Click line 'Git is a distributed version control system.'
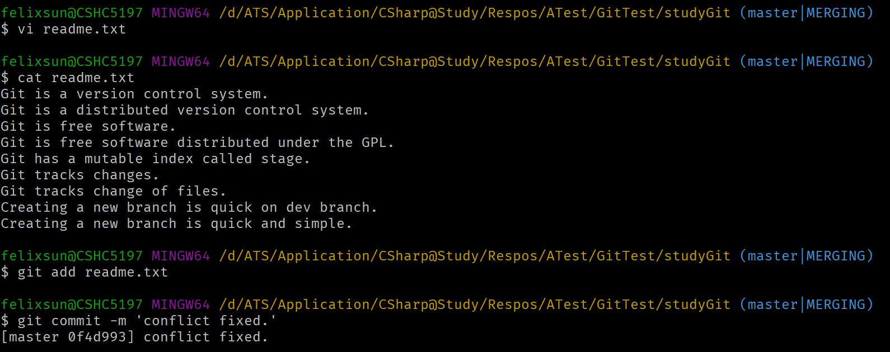The height and width of the screenshot is (352, 890). (x=185, y=110)
